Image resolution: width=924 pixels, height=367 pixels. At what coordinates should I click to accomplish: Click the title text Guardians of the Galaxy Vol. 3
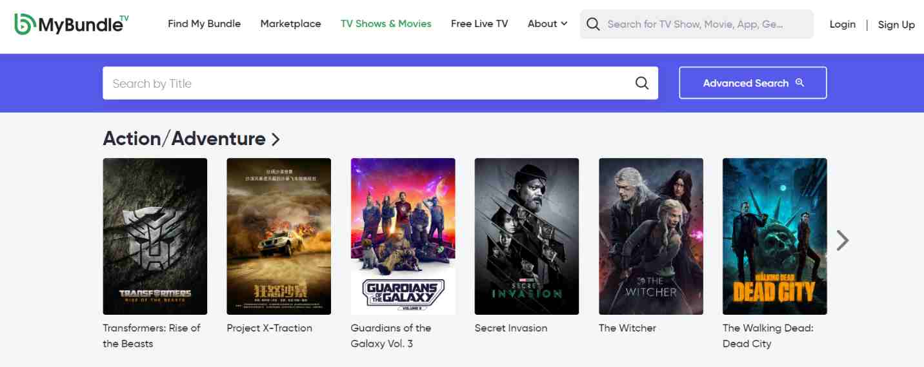[391, 335]
